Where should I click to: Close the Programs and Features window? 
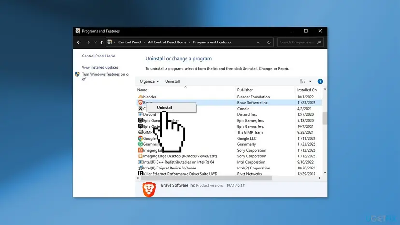(x=320, y=31)
